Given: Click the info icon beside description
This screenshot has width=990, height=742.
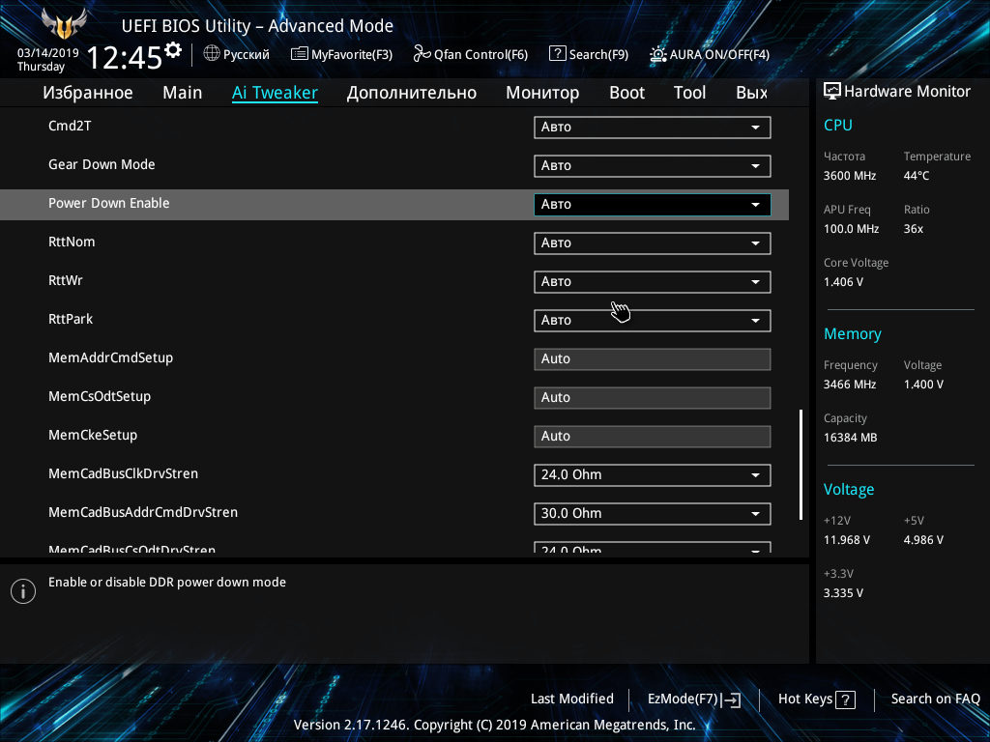Looking at the screenshot, I should coord(23,591).
